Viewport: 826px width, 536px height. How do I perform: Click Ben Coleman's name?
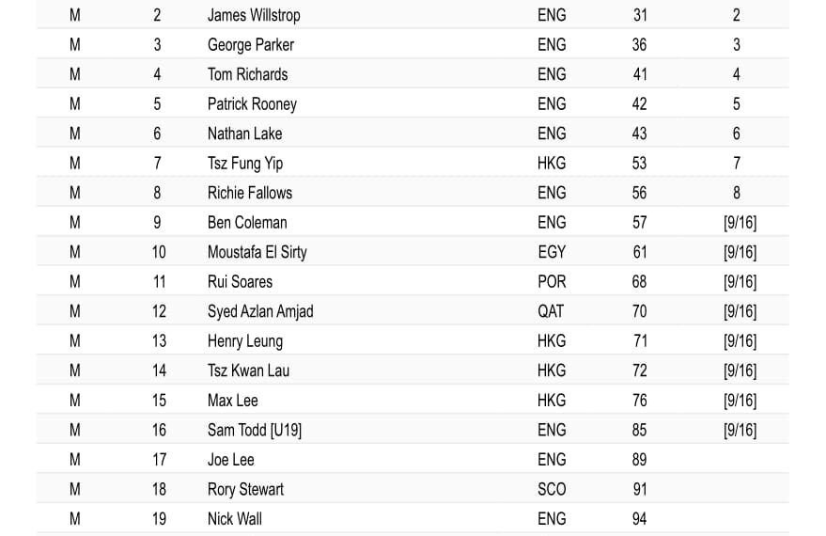[247, 223]
